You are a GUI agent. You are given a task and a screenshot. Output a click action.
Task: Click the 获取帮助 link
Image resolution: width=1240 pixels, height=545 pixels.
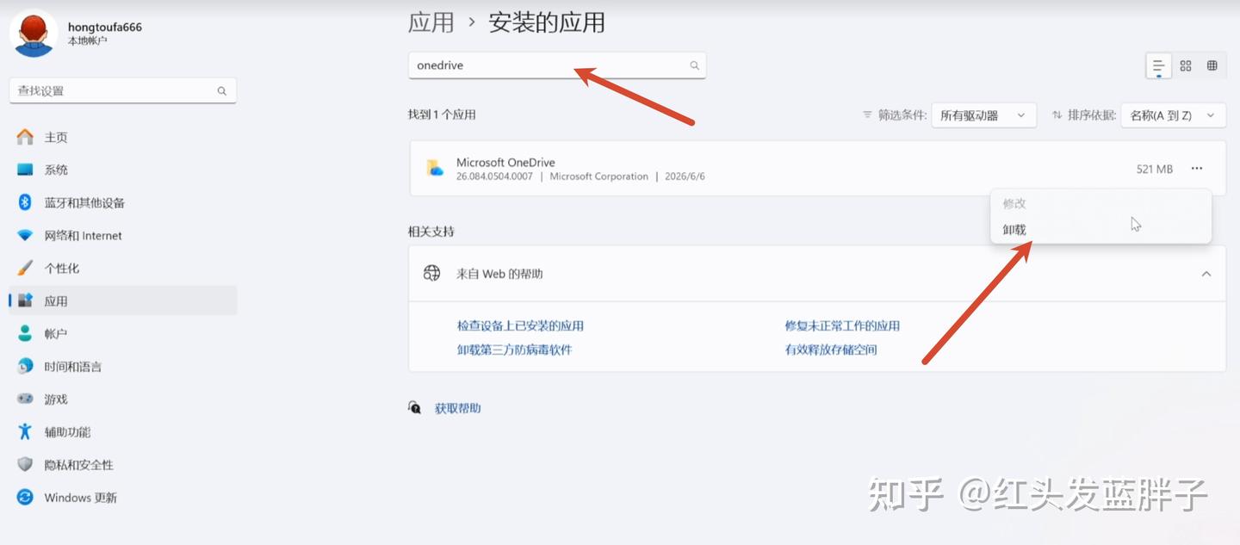pyautogui.click(x=457, y=408)
